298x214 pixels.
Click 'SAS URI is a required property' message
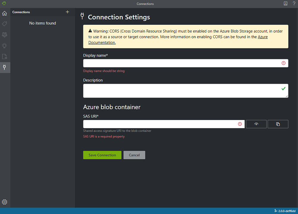104,136
